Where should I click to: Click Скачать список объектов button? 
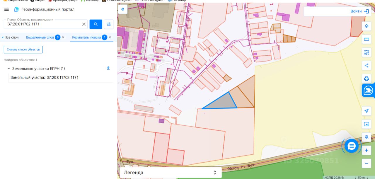coord(23,50)
